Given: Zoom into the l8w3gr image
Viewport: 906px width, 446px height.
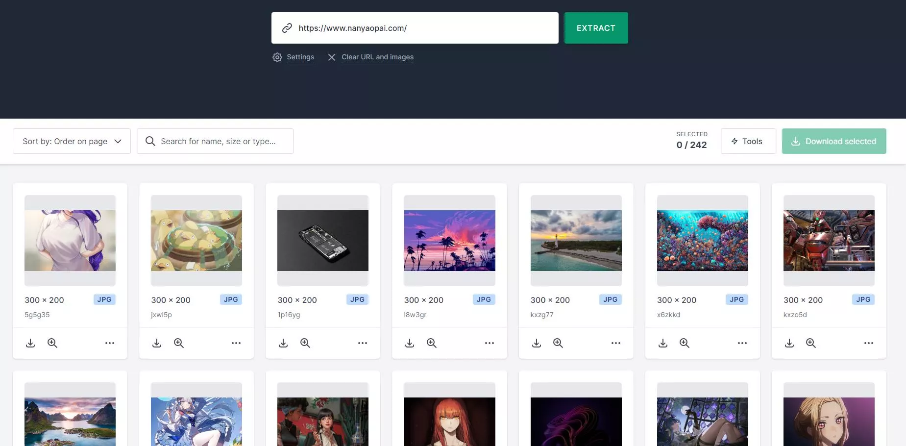Looking at the screenshot, I should click(x=432, y=343).
